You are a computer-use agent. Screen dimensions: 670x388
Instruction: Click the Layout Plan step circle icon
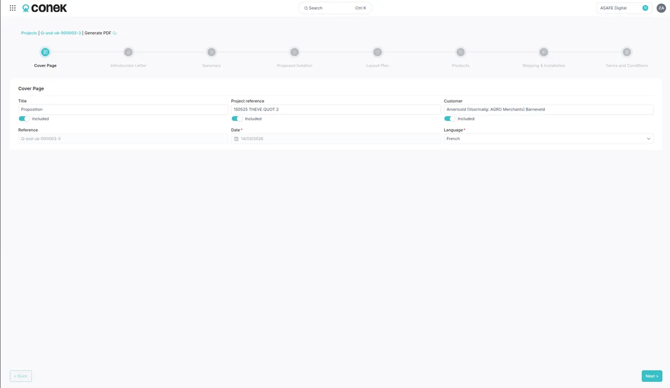pos(377,52)
